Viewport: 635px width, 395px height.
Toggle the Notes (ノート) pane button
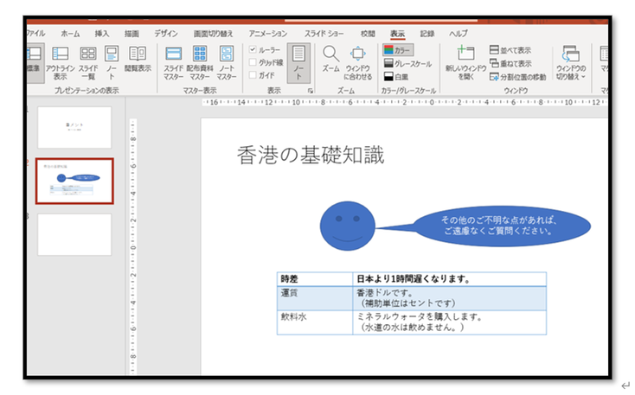(298, 61)
